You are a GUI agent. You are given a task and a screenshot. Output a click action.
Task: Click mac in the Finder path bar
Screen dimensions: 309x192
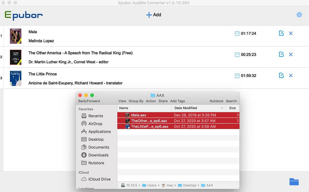pyautogui.click(x=167, y=185)
